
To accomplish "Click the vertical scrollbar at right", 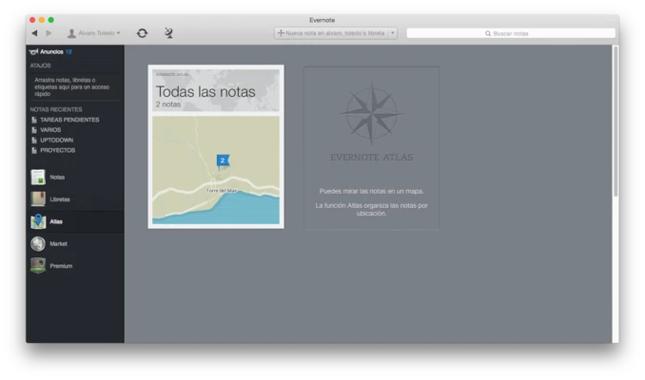I will [616, 122].
